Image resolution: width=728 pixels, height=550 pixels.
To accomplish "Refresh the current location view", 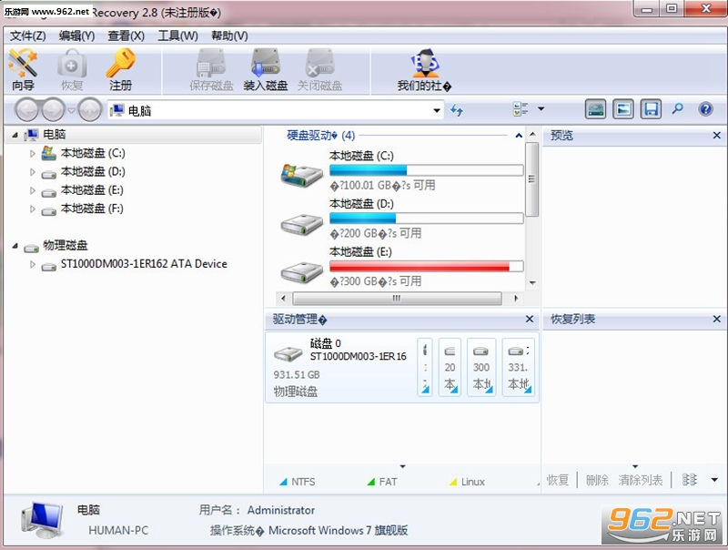I will [x=457, y=110].
